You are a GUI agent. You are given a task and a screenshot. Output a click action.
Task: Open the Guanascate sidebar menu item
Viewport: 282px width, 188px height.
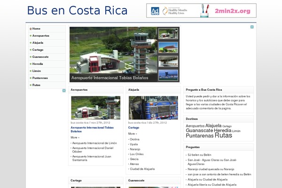[47, 57]
